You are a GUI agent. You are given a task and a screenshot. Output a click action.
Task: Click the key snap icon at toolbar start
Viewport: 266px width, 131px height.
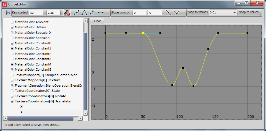[7, 13]
